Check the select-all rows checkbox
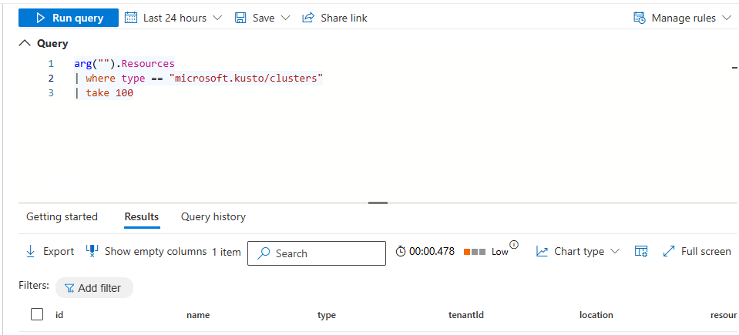 37,314
